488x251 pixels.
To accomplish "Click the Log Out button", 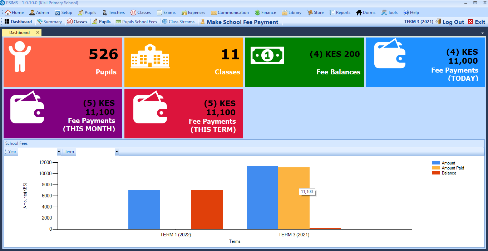I will [450, 22].
